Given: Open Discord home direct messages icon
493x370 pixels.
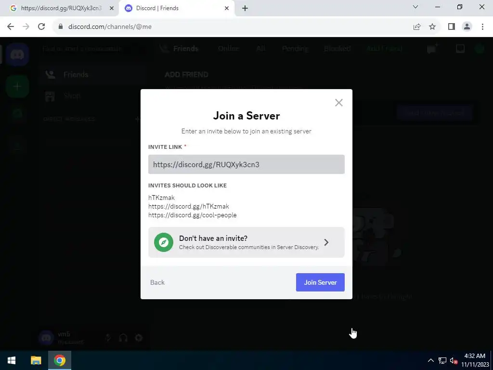Looking at the screenshot, I should tap(17, 54).
